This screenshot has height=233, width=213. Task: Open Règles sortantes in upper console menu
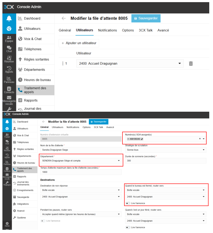point(35,59)
